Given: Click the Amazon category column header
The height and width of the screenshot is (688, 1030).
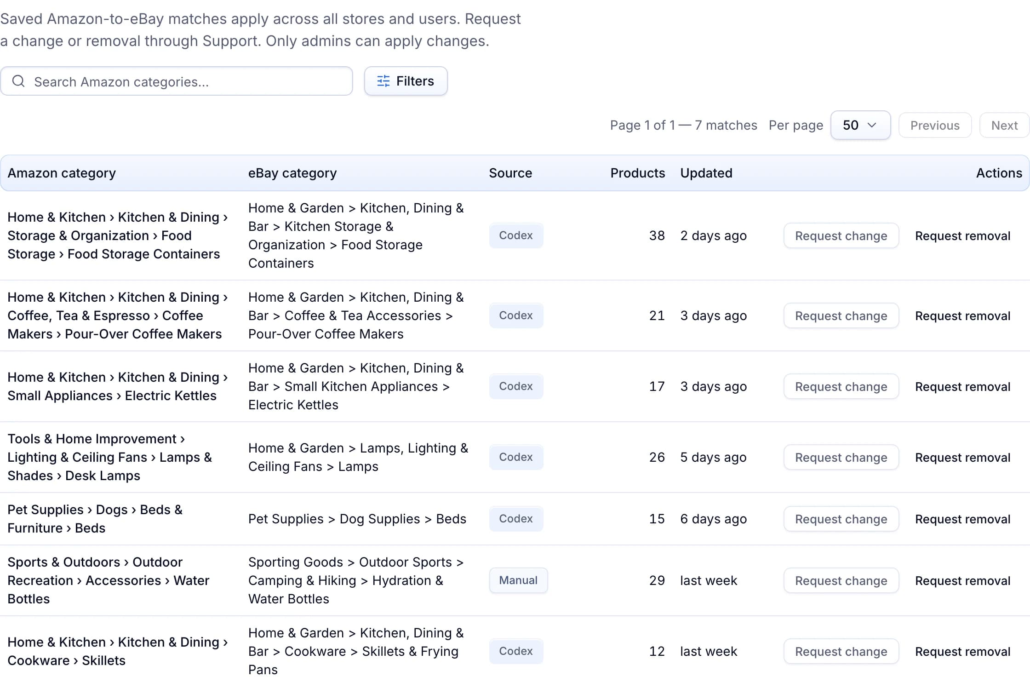Looking at the screenshot, I should pyautogui.click(x=62, y=173).
